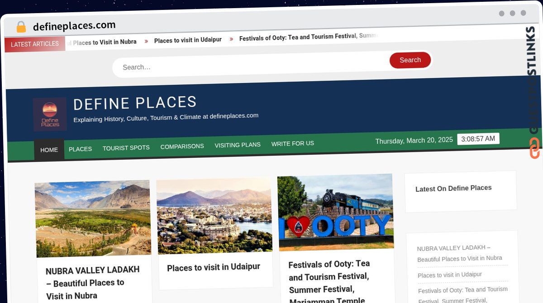Screen dimensions: 543x303
Task: Open Festivals of Ooty article headline
Action: [329, 281]
